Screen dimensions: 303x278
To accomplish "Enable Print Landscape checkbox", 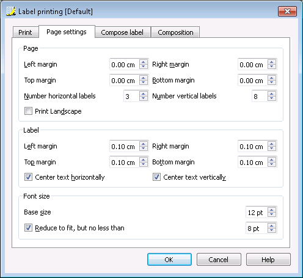I will 28,111.
